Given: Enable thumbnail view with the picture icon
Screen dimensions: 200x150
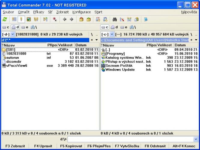Looking at the screenshot, I should point(29,19).
